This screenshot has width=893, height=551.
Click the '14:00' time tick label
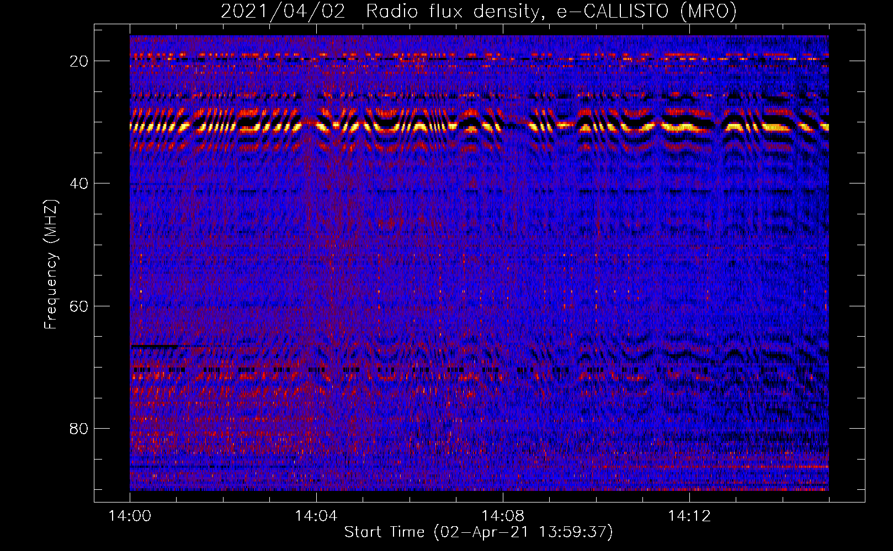coord(130,516)
